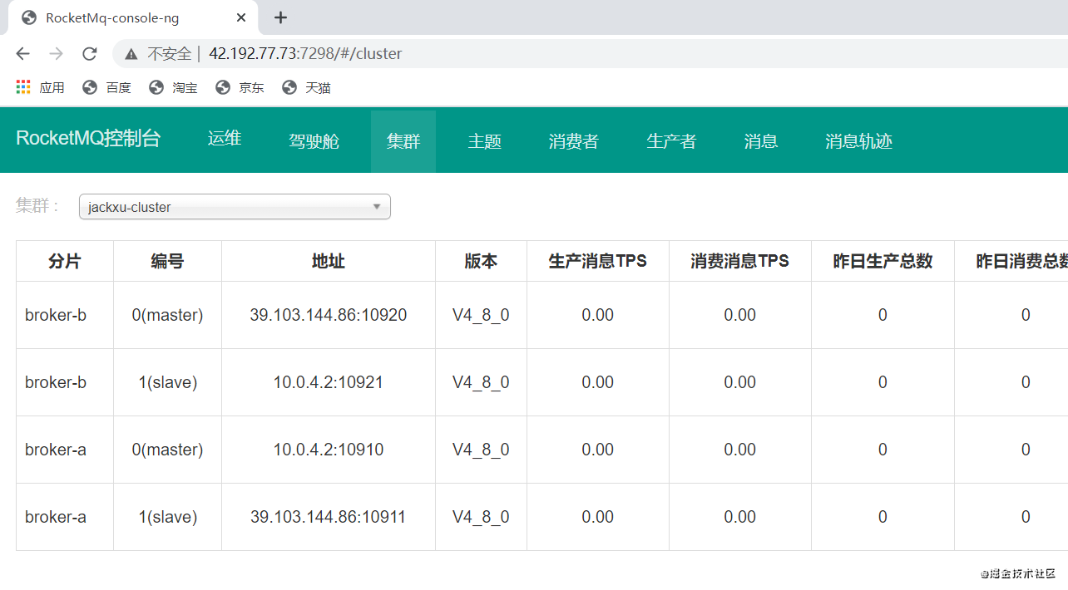This screenshot has height=590, width=1068.
Task: Click the 生产消息TPS column header
Action: pyautogui.click(x=598, y=261)
